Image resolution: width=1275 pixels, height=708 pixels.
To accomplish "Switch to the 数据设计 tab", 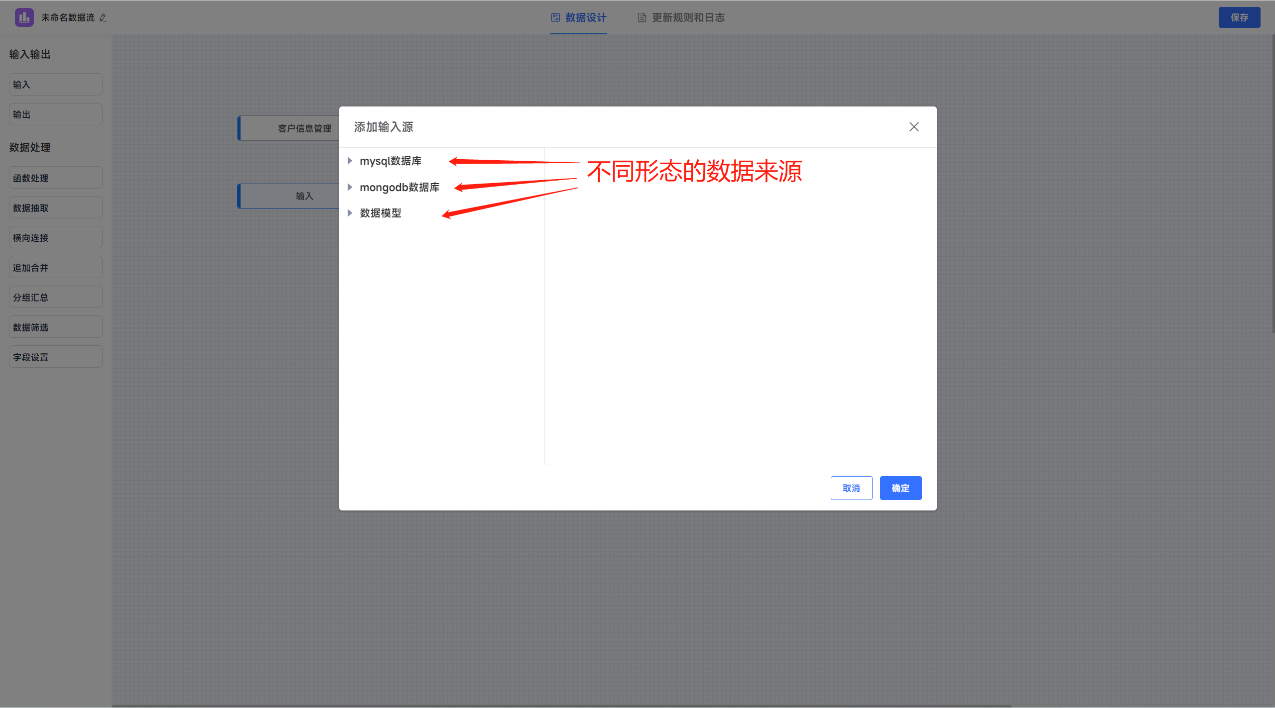I will tap(579, 17).
